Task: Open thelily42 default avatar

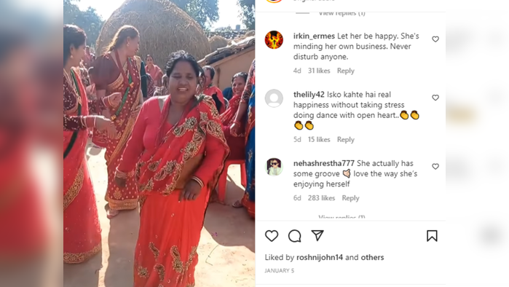Action: (x=274, y=98)
